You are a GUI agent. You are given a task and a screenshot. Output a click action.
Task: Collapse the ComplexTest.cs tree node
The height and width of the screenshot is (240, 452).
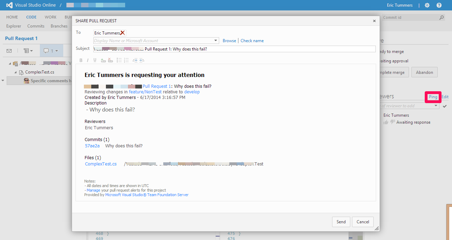tap(15, 72)
